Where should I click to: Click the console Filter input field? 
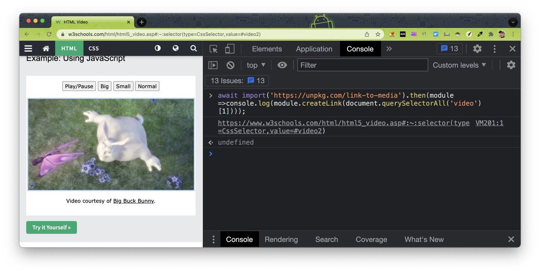pyautogui.click(x=362, y=65)
